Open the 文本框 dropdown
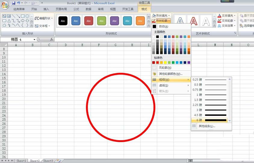The width and height of the screenshot is (254, 163). (42, 26)
